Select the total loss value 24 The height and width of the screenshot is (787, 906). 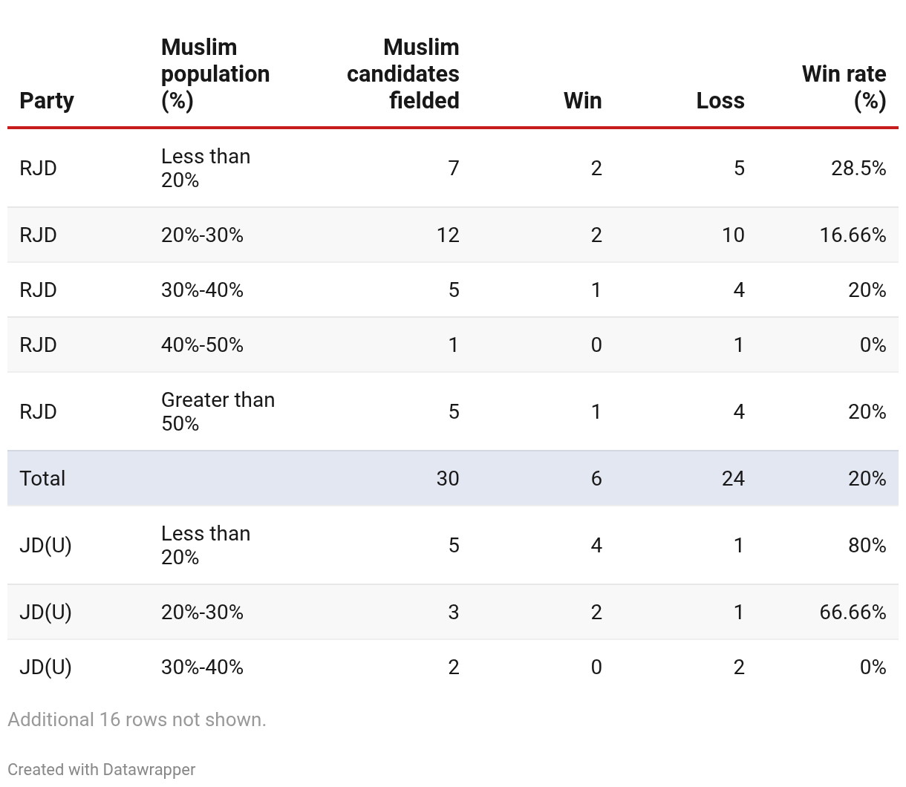[x=732, y=478]
